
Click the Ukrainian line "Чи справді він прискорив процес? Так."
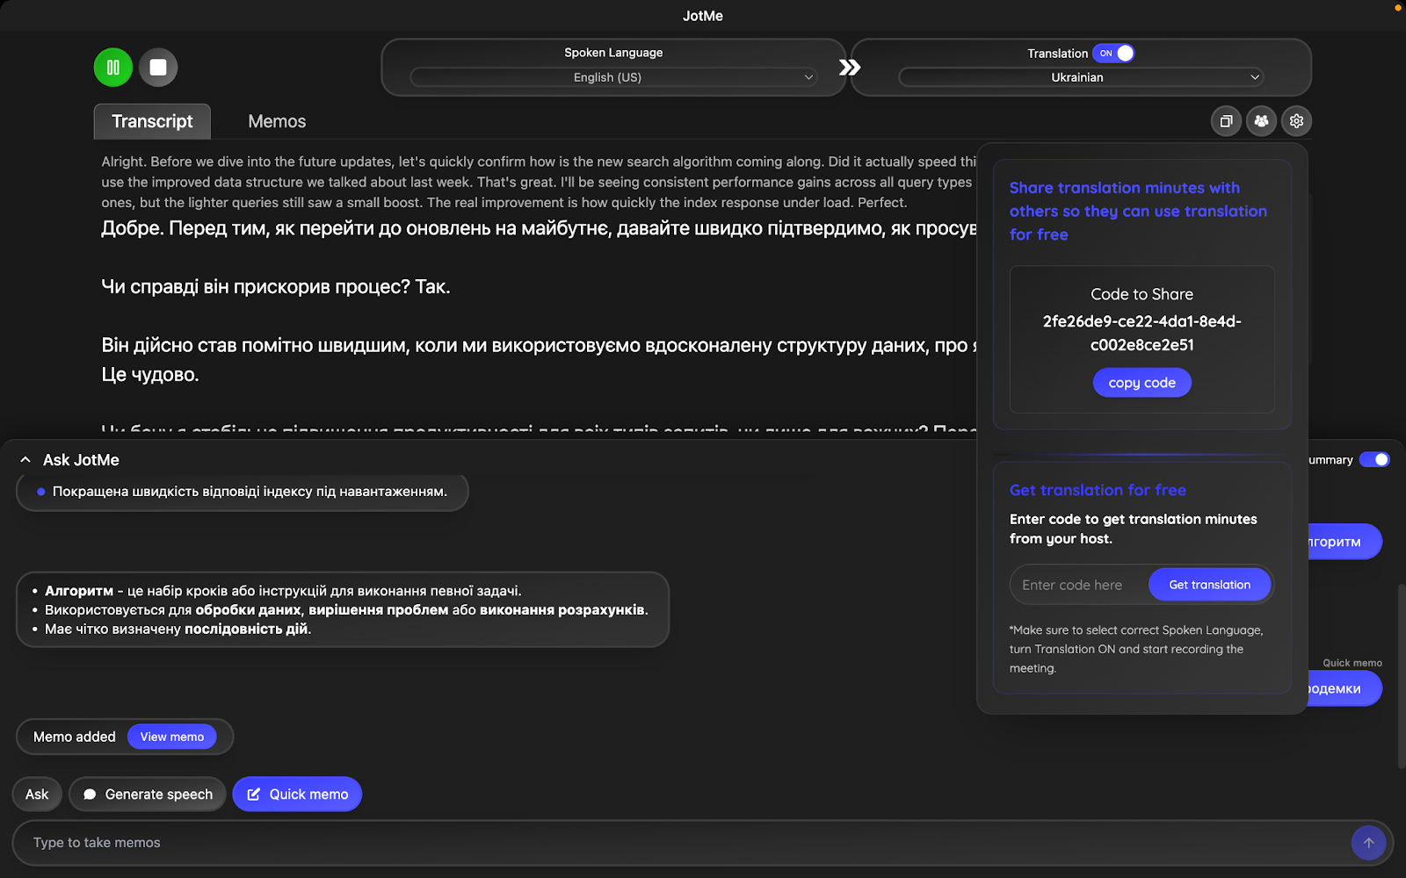coord(275,287)
